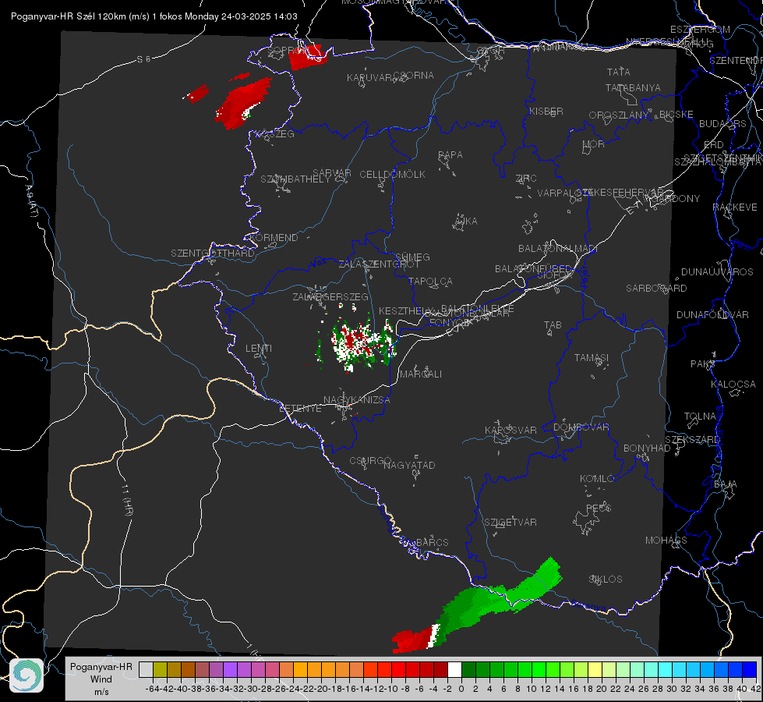Click the TOLNA city label
The width and height of the screenshot is (763, 702).
700,417
